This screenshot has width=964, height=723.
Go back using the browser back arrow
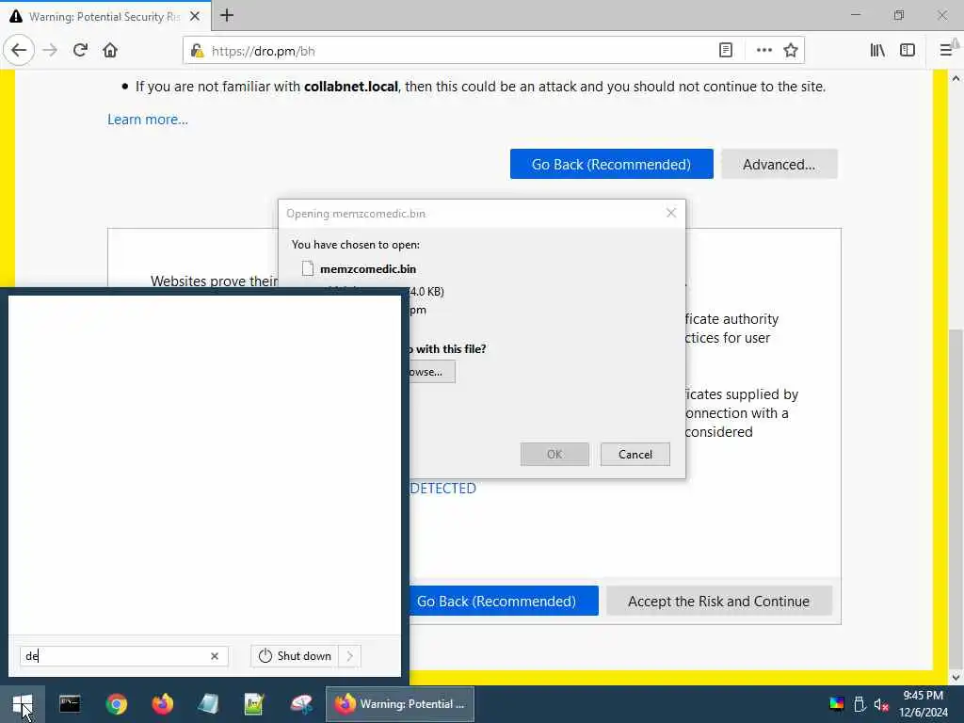19,51
